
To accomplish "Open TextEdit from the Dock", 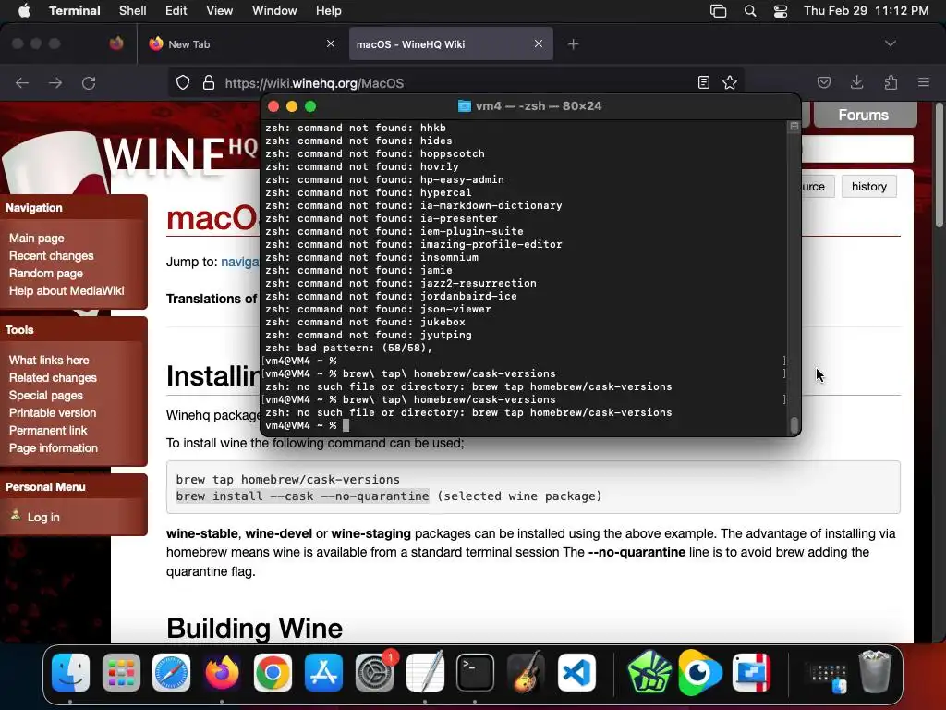I will (425, 672).
